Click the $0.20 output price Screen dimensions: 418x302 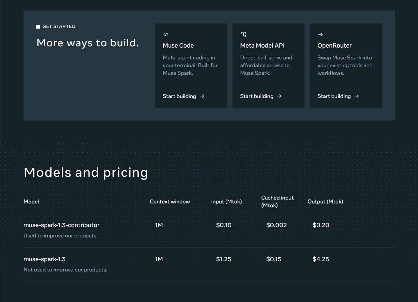coord(321,225)
